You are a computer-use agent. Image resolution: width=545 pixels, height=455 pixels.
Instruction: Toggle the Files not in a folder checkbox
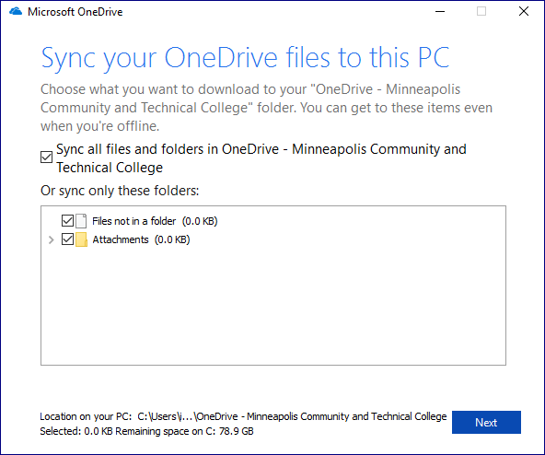tap(67, 220)
